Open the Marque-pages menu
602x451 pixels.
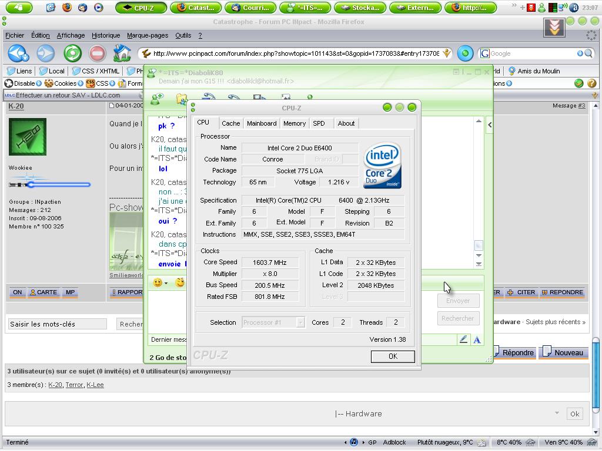pos(148,35)
